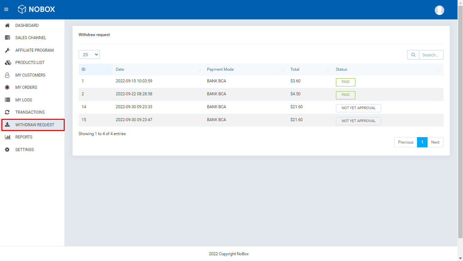Open Reports via the bar chart icon
463x261 pixels.
pos(7,137)
